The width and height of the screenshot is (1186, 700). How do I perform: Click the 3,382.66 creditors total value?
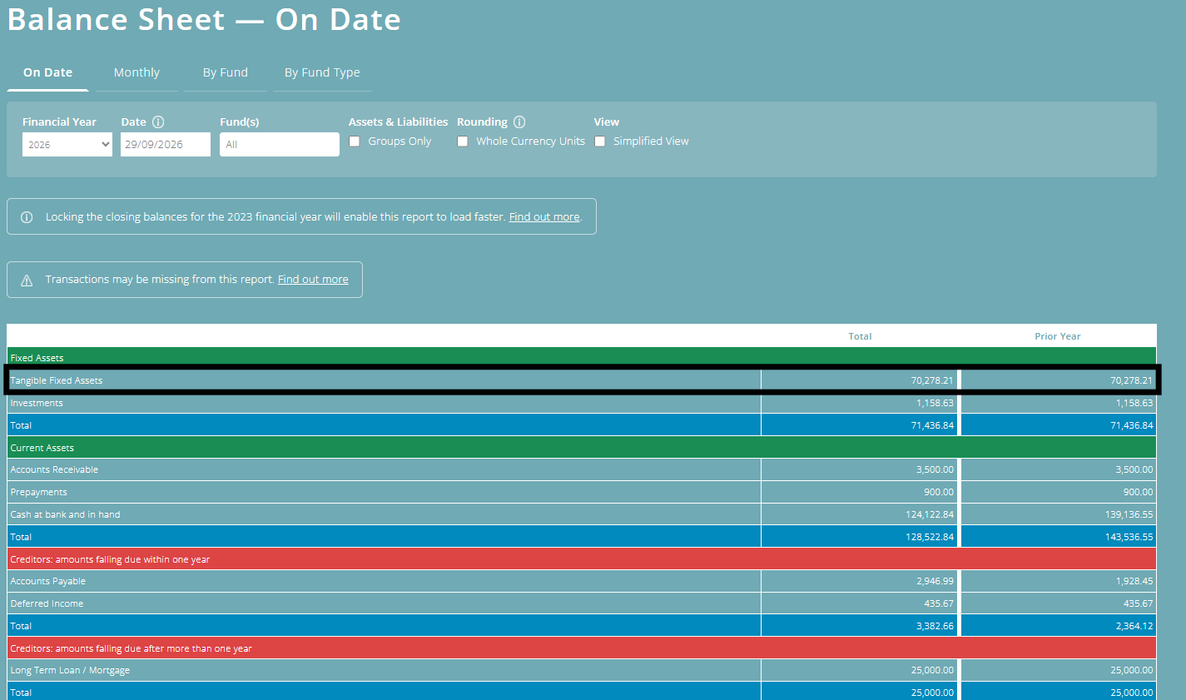point(935,626)
